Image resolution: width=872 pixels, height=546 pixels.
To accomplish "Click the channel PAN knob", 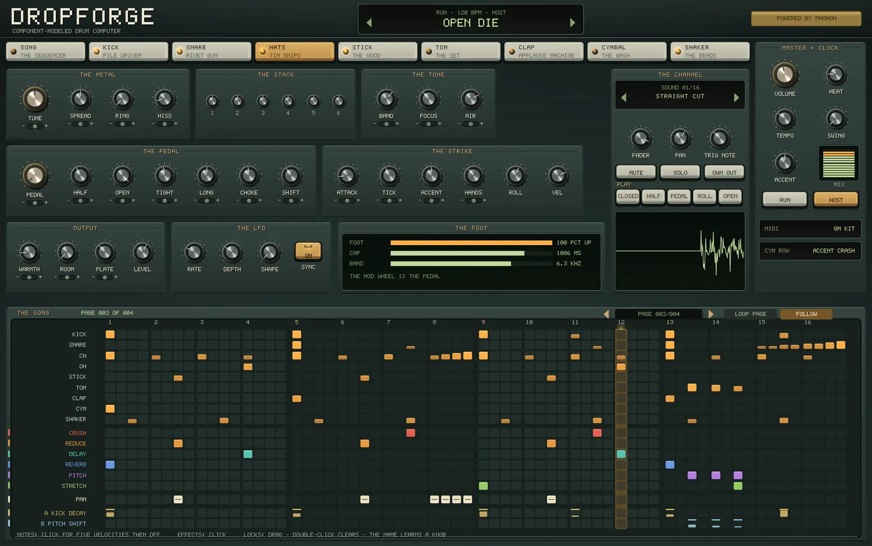I will pyautogui.click(x=680, y=139).
